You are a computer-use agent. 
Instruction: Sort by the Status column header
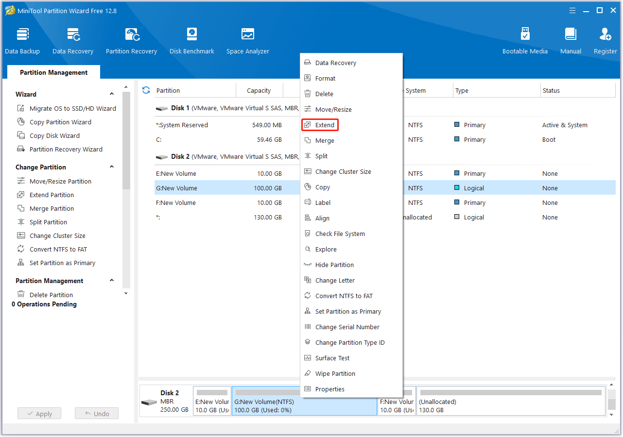[578, 90]
